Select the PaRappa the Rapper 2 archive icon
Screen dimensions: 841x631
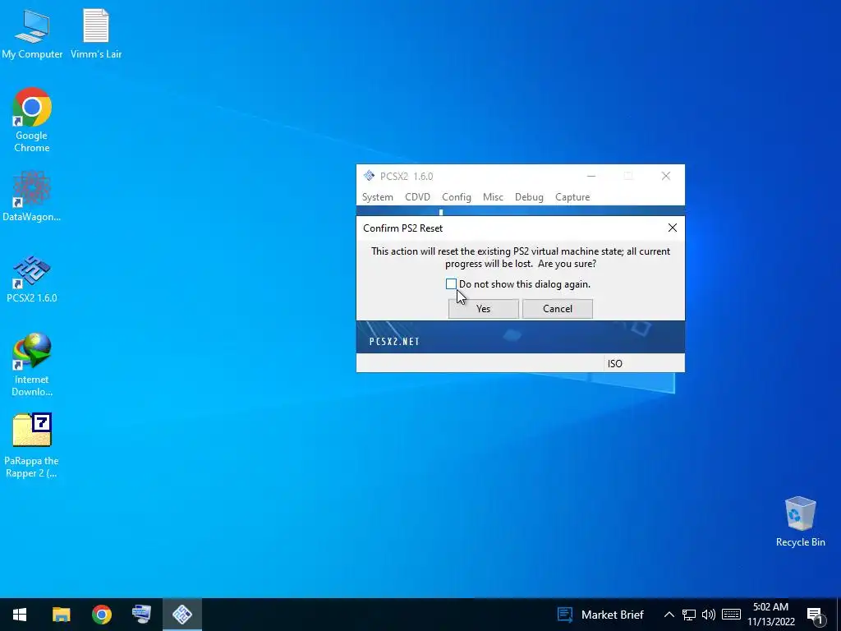tap(32, 445)
